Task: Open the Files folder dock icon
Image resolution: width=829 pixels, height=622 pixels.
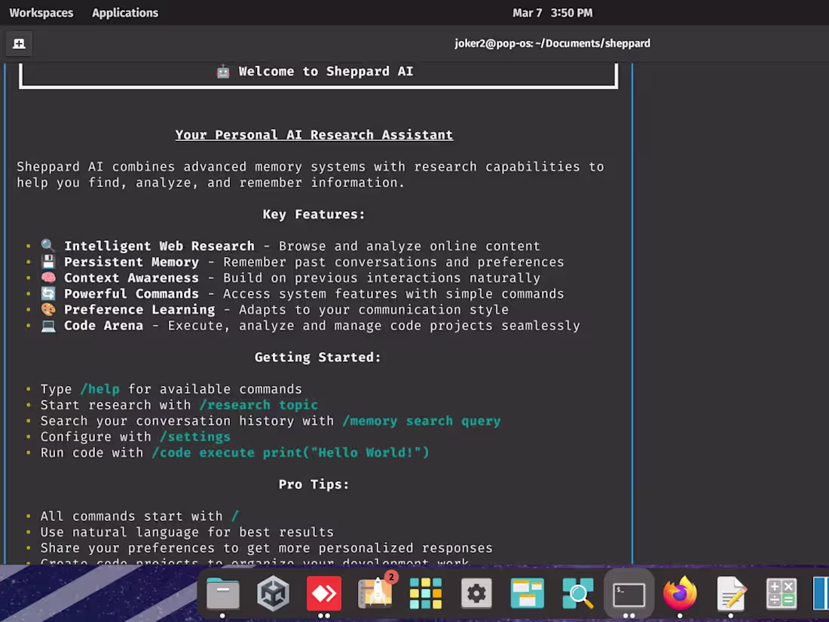Action: [x=222, y=593]
